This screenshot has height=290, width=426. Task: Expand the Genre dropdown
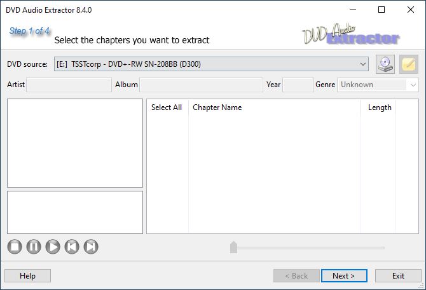[378, 85]
